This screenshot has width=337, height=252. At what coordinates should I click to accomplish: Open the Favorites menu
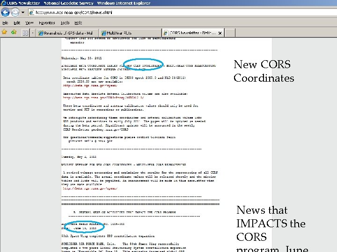[47, 23]
